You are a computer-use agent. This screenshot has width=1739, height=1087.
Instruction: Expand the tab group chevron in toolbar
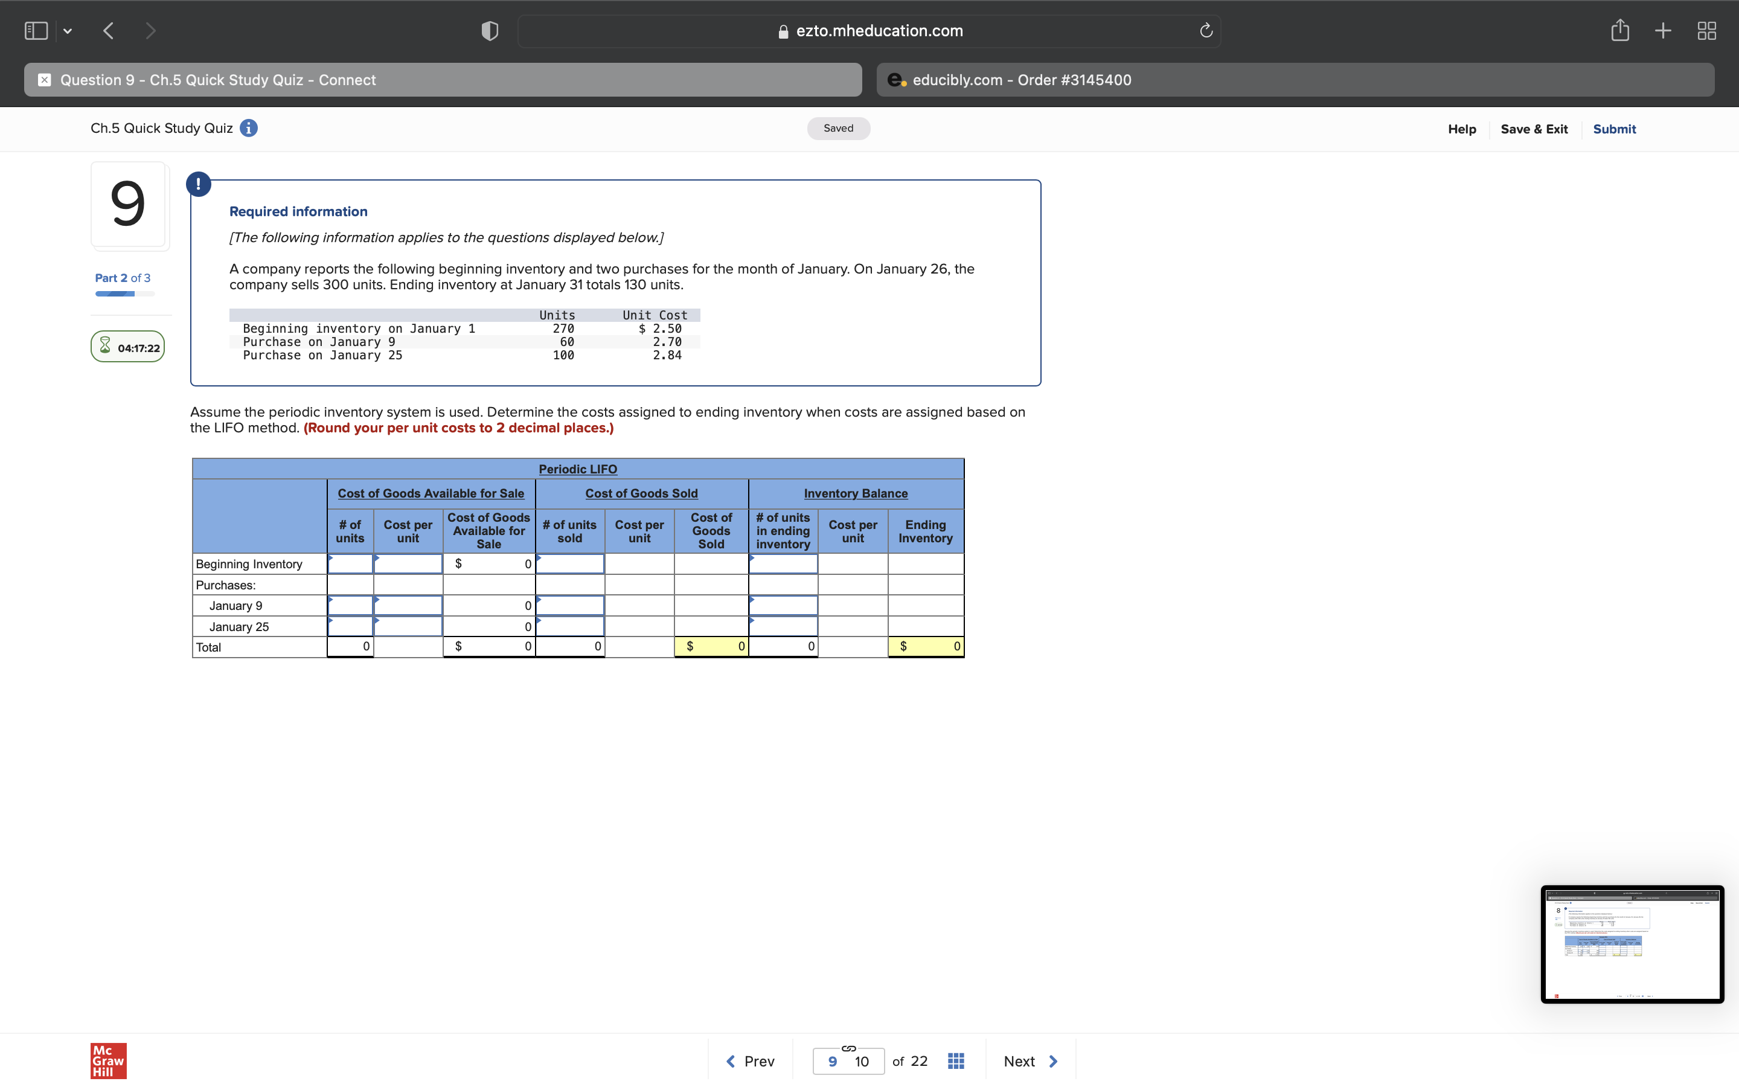pos(68,30)
